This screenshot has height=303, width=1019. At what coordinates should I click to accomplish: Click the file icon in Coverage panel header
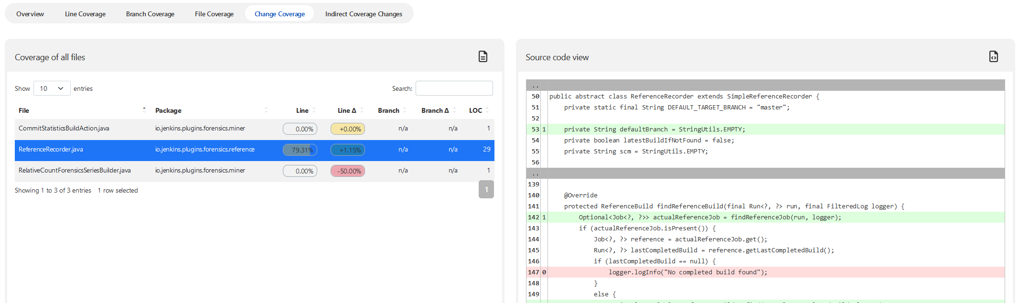pos(483,56)
